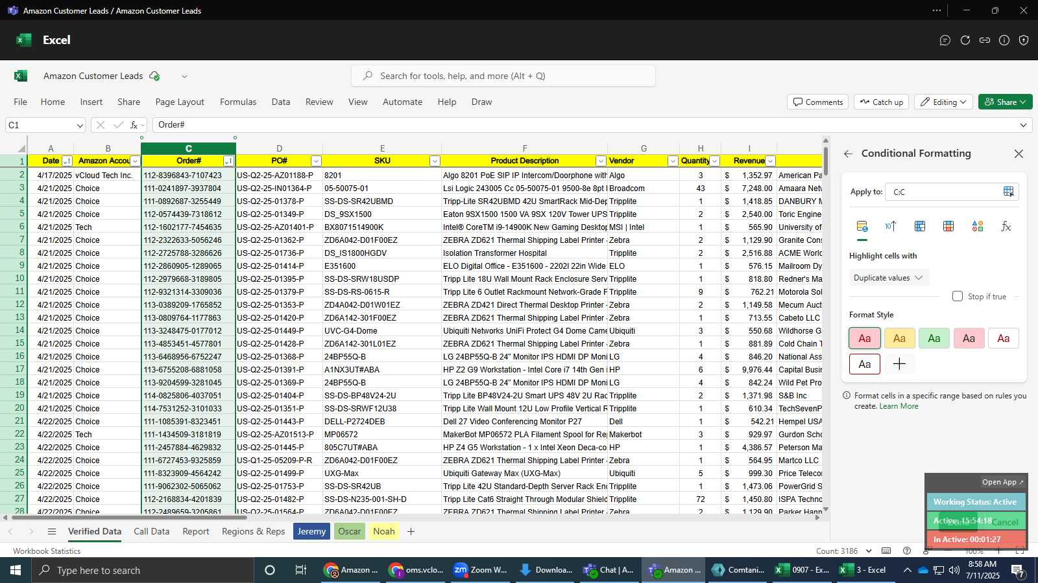Viewport: 1038px width, 583px height.
Task: Select the yellow fill format style
Action: click(899, 338)
